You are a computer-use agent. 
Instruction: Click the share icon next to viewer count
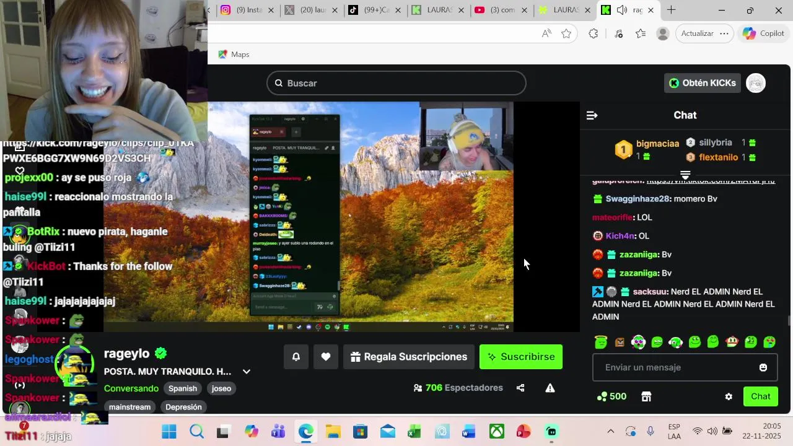click(x=520, y=388)
